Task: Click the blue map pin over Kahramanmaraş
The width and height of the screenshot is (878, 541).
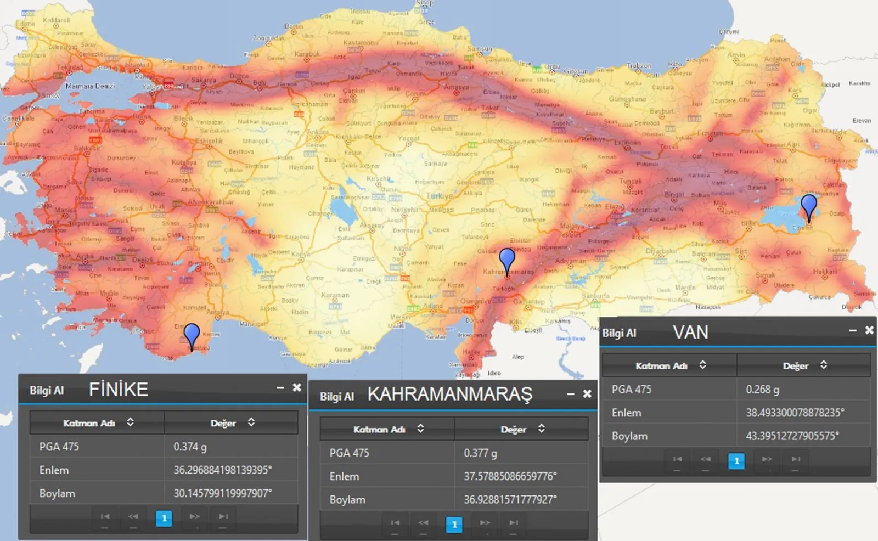Action: (507, 258)
